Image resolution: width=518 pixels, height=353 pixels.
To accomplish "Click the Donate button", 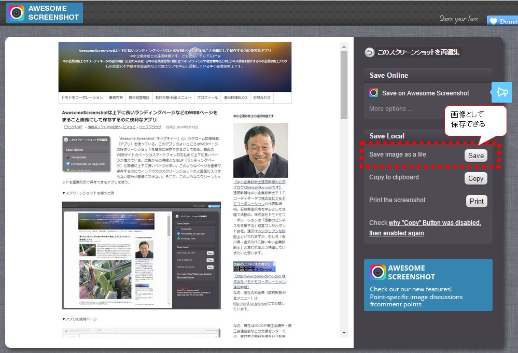I will 502,21.
